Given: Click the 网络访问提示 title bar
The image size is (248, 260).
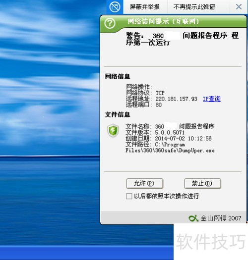Looking at the screenshot, I should click(174, 22).
